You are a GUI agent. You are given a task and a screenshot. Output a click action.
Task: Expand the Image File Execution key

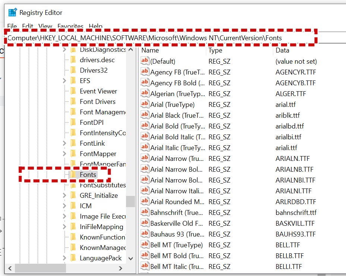tap(64, 216)
